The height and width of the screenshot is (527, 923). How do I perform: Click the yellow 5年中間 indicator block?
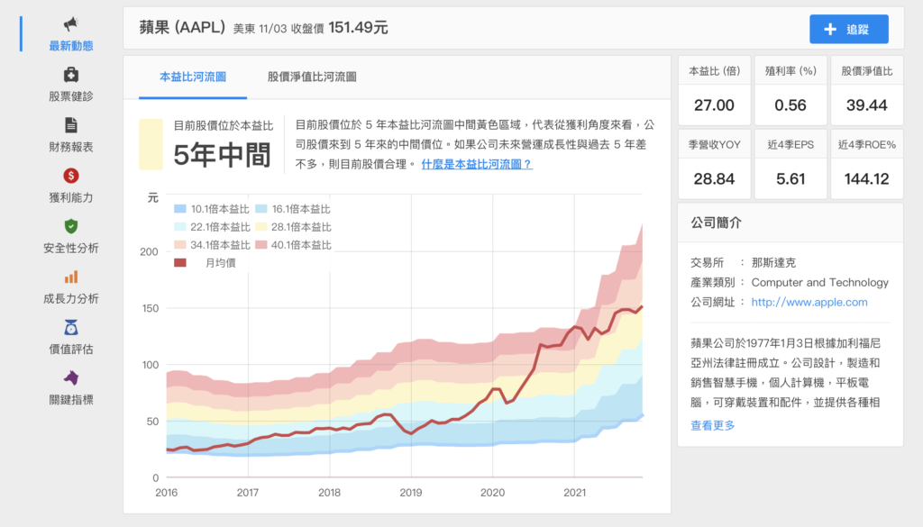tap(151, 145)
